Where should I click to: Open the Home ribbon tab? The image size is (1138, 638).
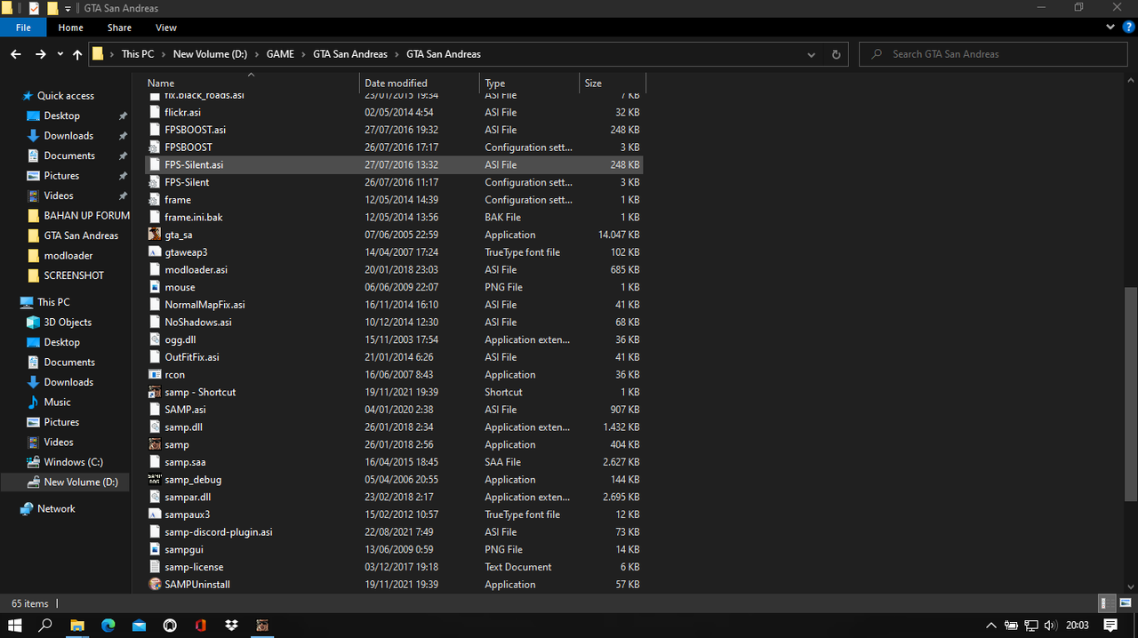(x=71, y=28)
